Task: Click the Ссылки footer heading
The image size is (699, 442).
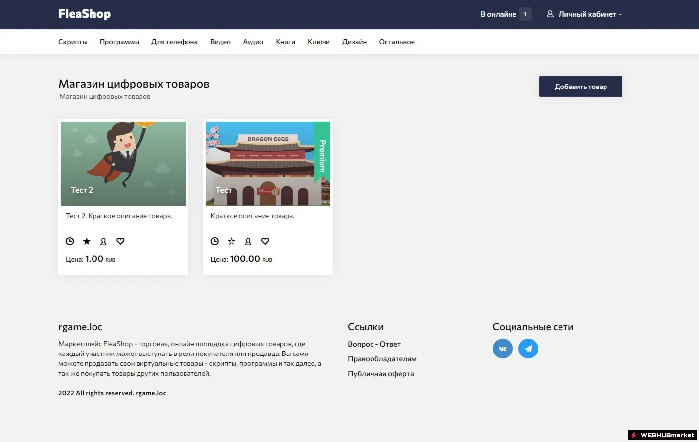Action: point(366,327)
